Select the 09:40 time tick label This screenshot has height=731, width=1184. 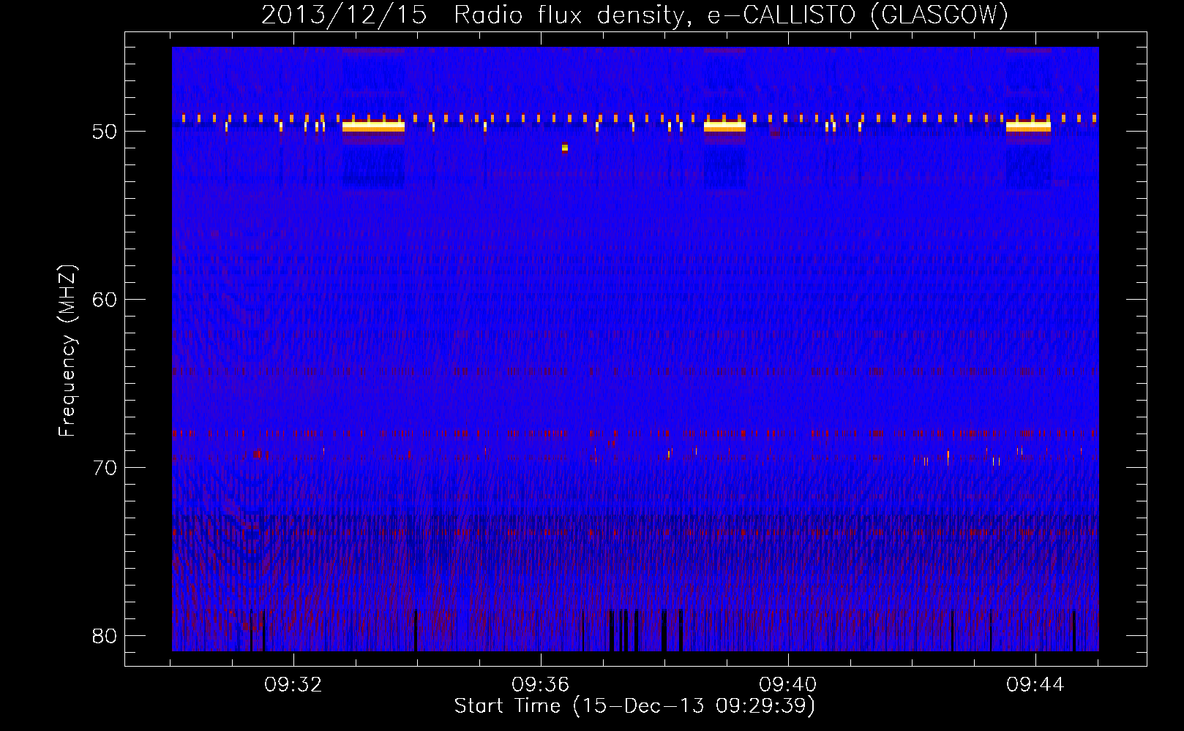click(x=788, y=685)
